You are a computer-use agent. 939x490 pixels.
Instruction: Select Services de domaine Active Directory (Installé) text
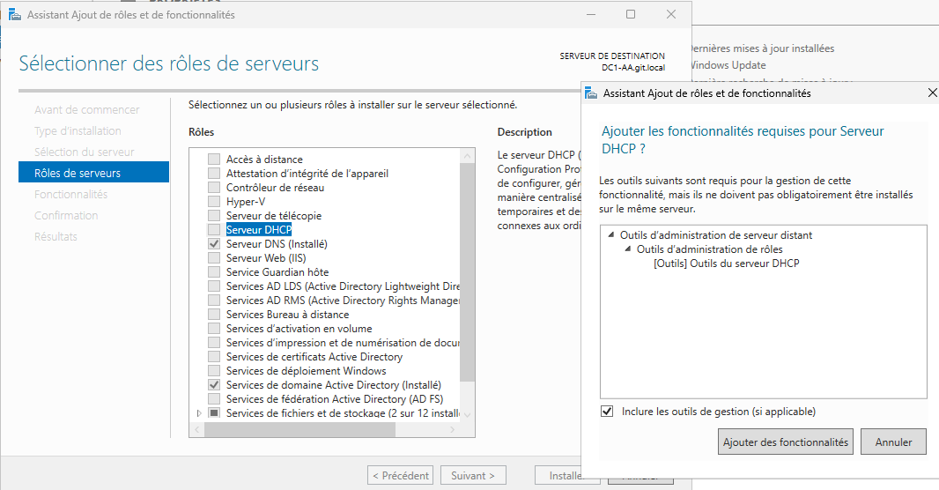click(334, 384)
